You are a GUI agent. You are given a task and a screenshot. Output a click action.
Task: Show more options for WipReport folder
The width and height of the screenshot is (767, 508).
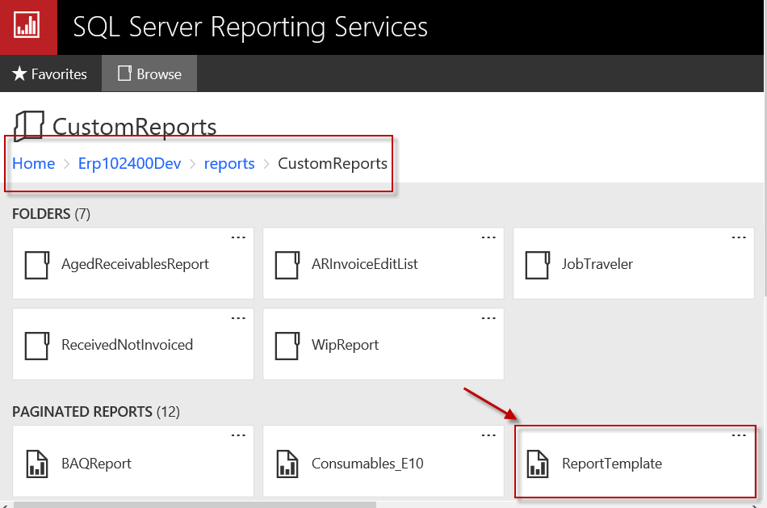(x=488, y=318)
